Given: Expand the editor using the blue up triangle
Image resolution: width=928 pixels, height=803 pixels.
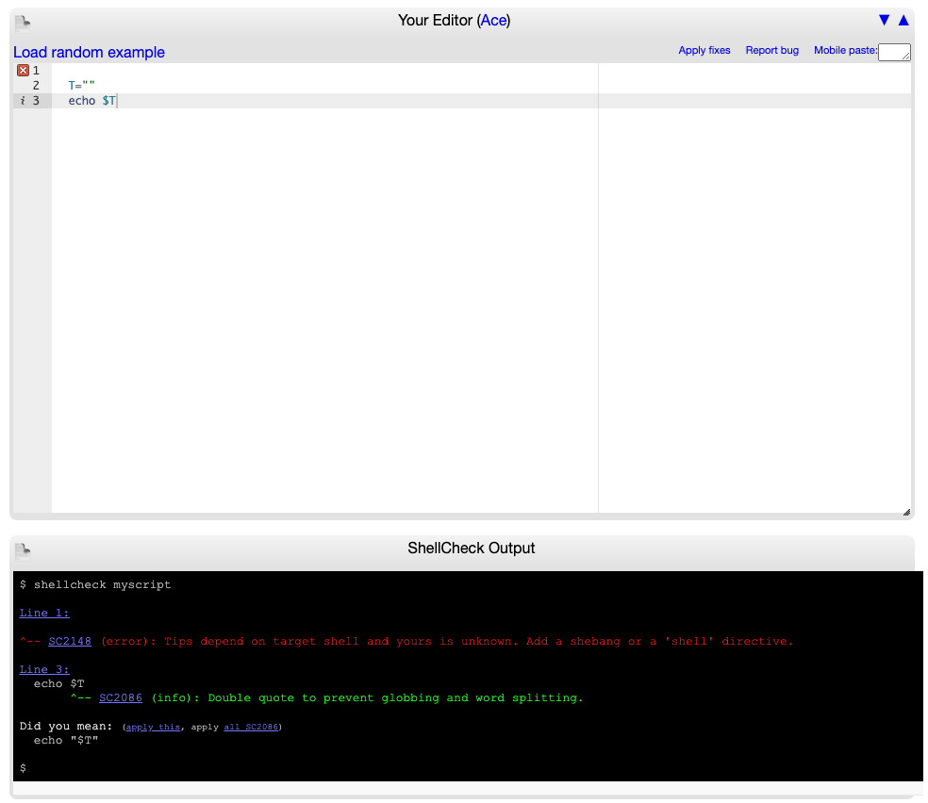Looking at the screenshot, I should click(x=903, y=20).
